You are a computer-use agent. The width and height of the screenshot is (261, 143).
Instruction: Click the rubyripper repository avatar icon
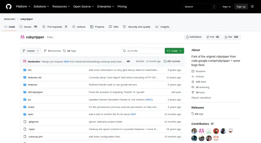(23, 37)
